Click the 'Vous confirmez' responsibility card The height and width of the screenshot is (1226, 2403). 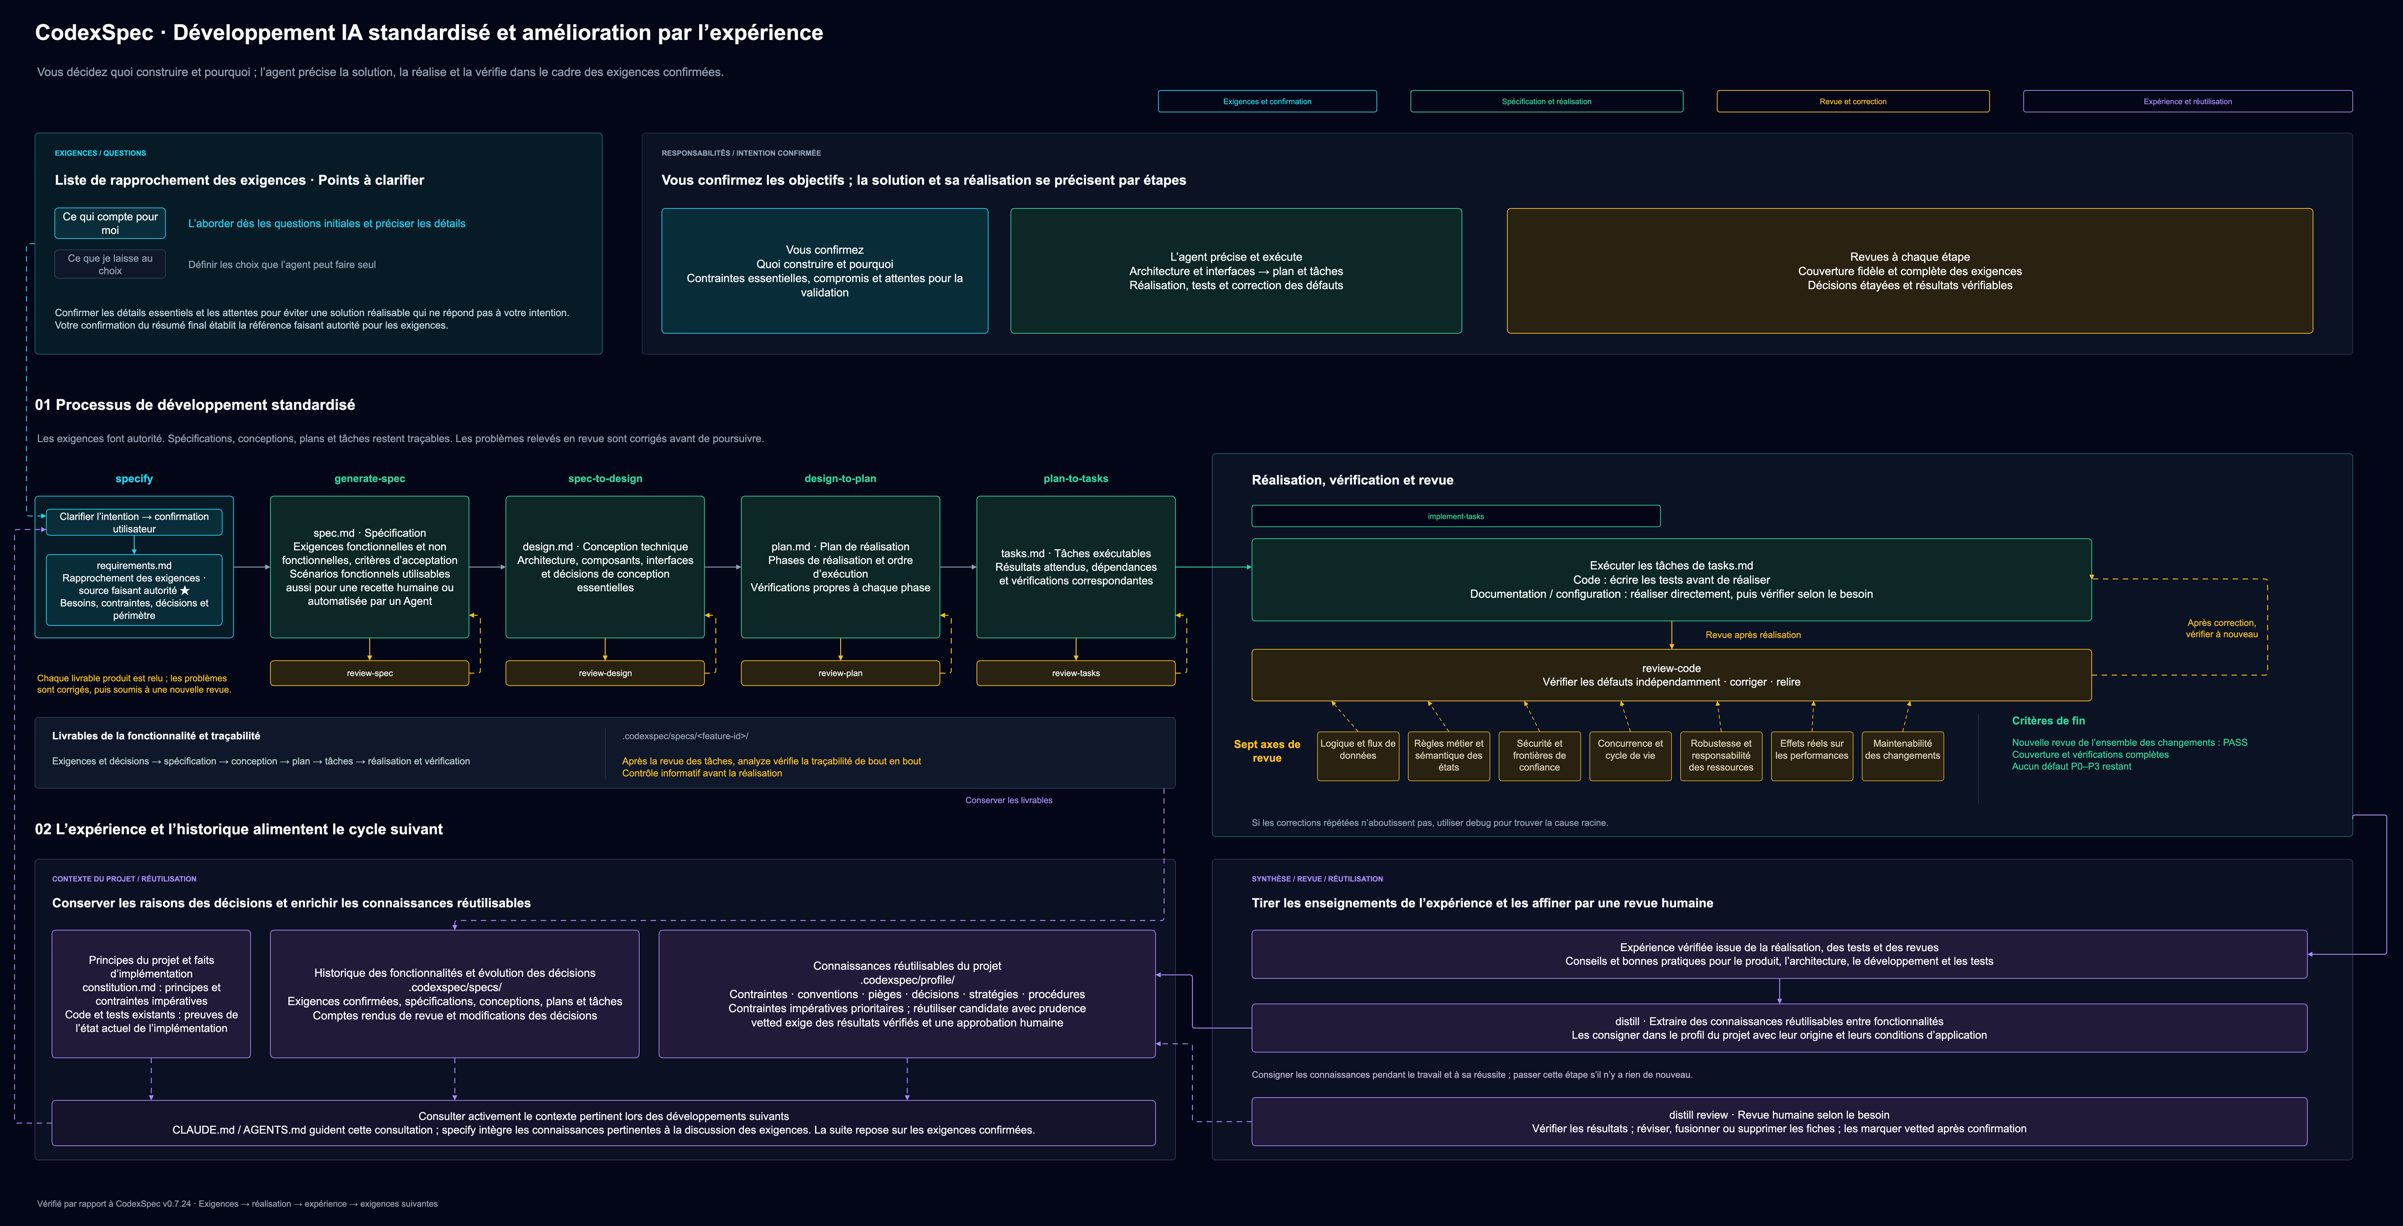click(x=825, y=271)
